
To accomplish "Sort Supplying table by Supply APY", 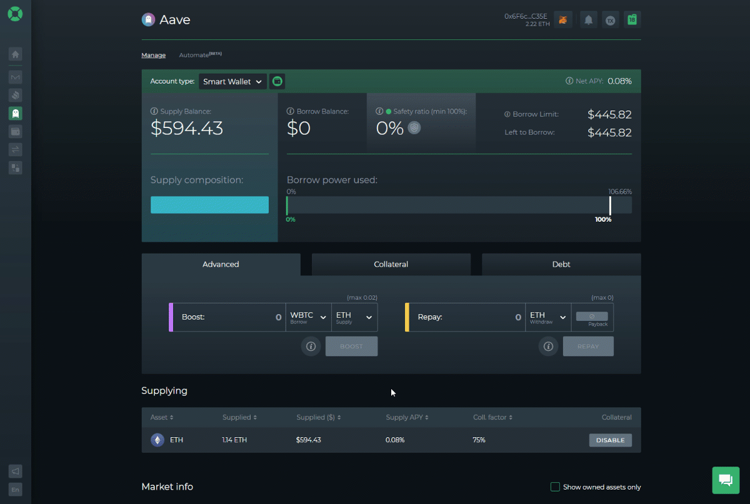I will (x=407, y=417).
